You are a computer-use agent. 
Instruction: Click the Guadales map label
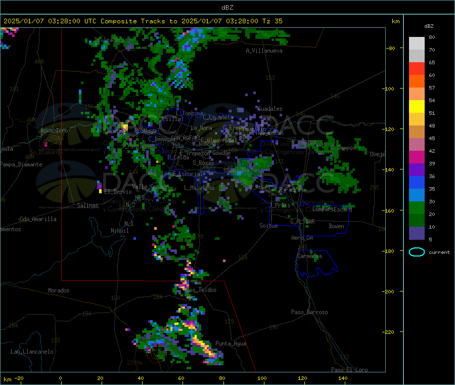click(270, 109)
